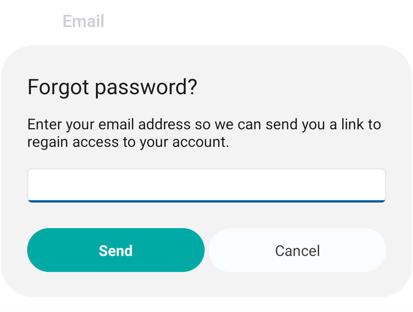This screenshot has width=413, height=312.
Task: Click the Cancel text in the white pill button
Action: point(298,251)
